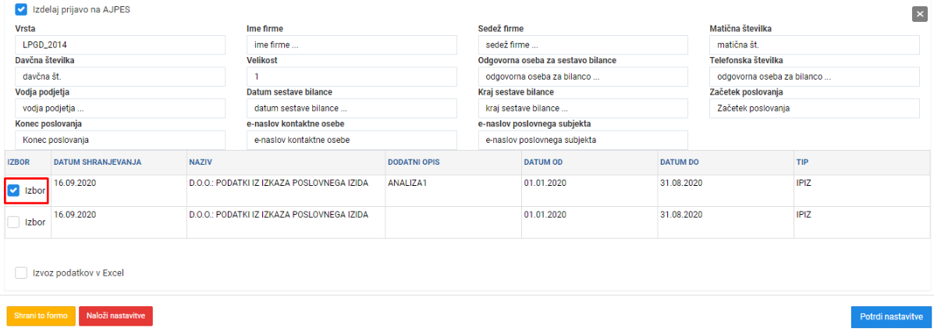The image size is (941, 335).
Task: Click the Vrsta field showing LPGD_2014
Action: coord(120,45)
